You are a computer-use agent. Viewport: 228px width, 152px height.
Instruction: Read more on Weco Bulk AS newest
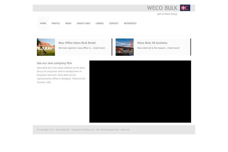click(173, 48)
